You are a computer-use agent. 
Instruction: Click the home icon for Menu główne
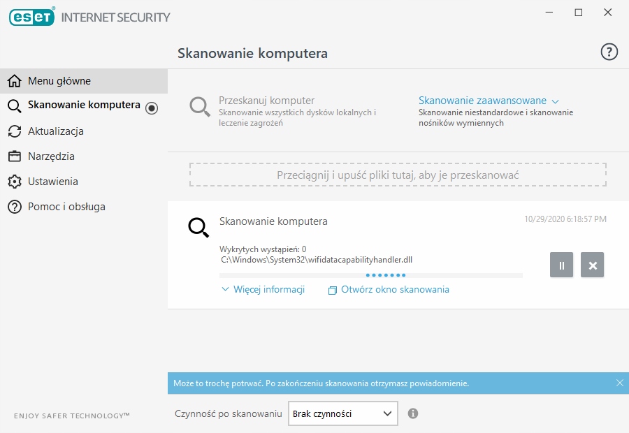14,81
